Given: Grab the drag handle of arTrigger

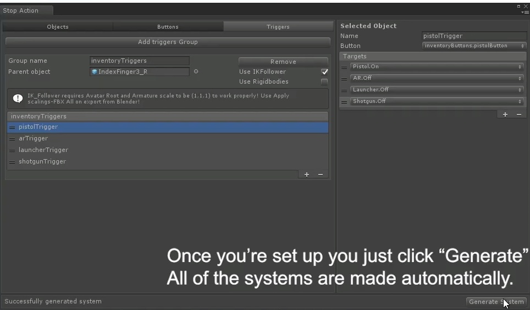Looking at the screenshot, I should pyautogui.click(x=12, y=139).
